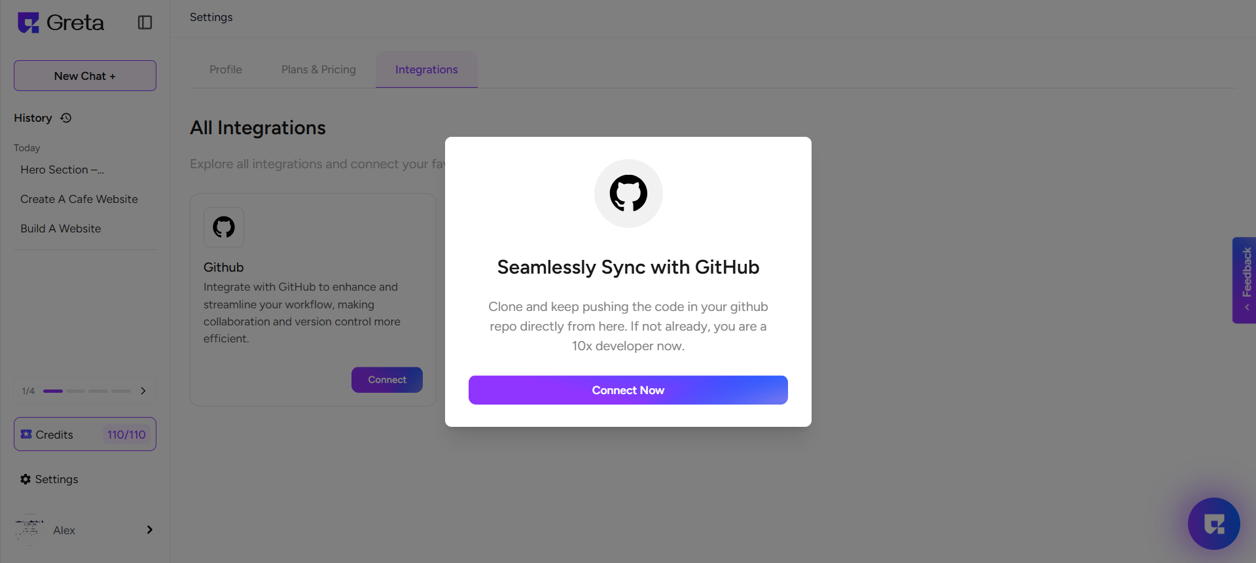The height and width of the screenshot is (563, 1256).
Task: Start a New Chat
Action: [x=85, y=76]
